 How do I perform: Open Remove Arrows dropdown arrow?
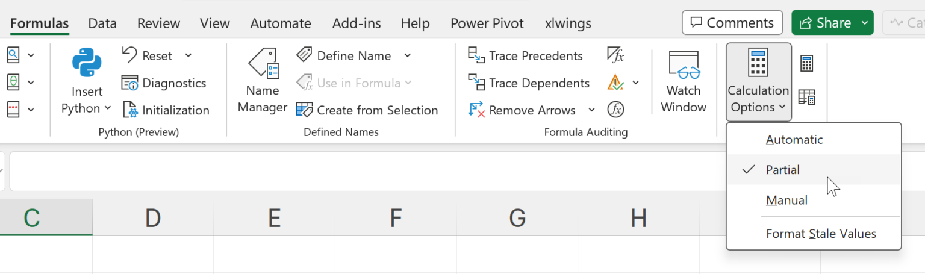click(591, 110)
